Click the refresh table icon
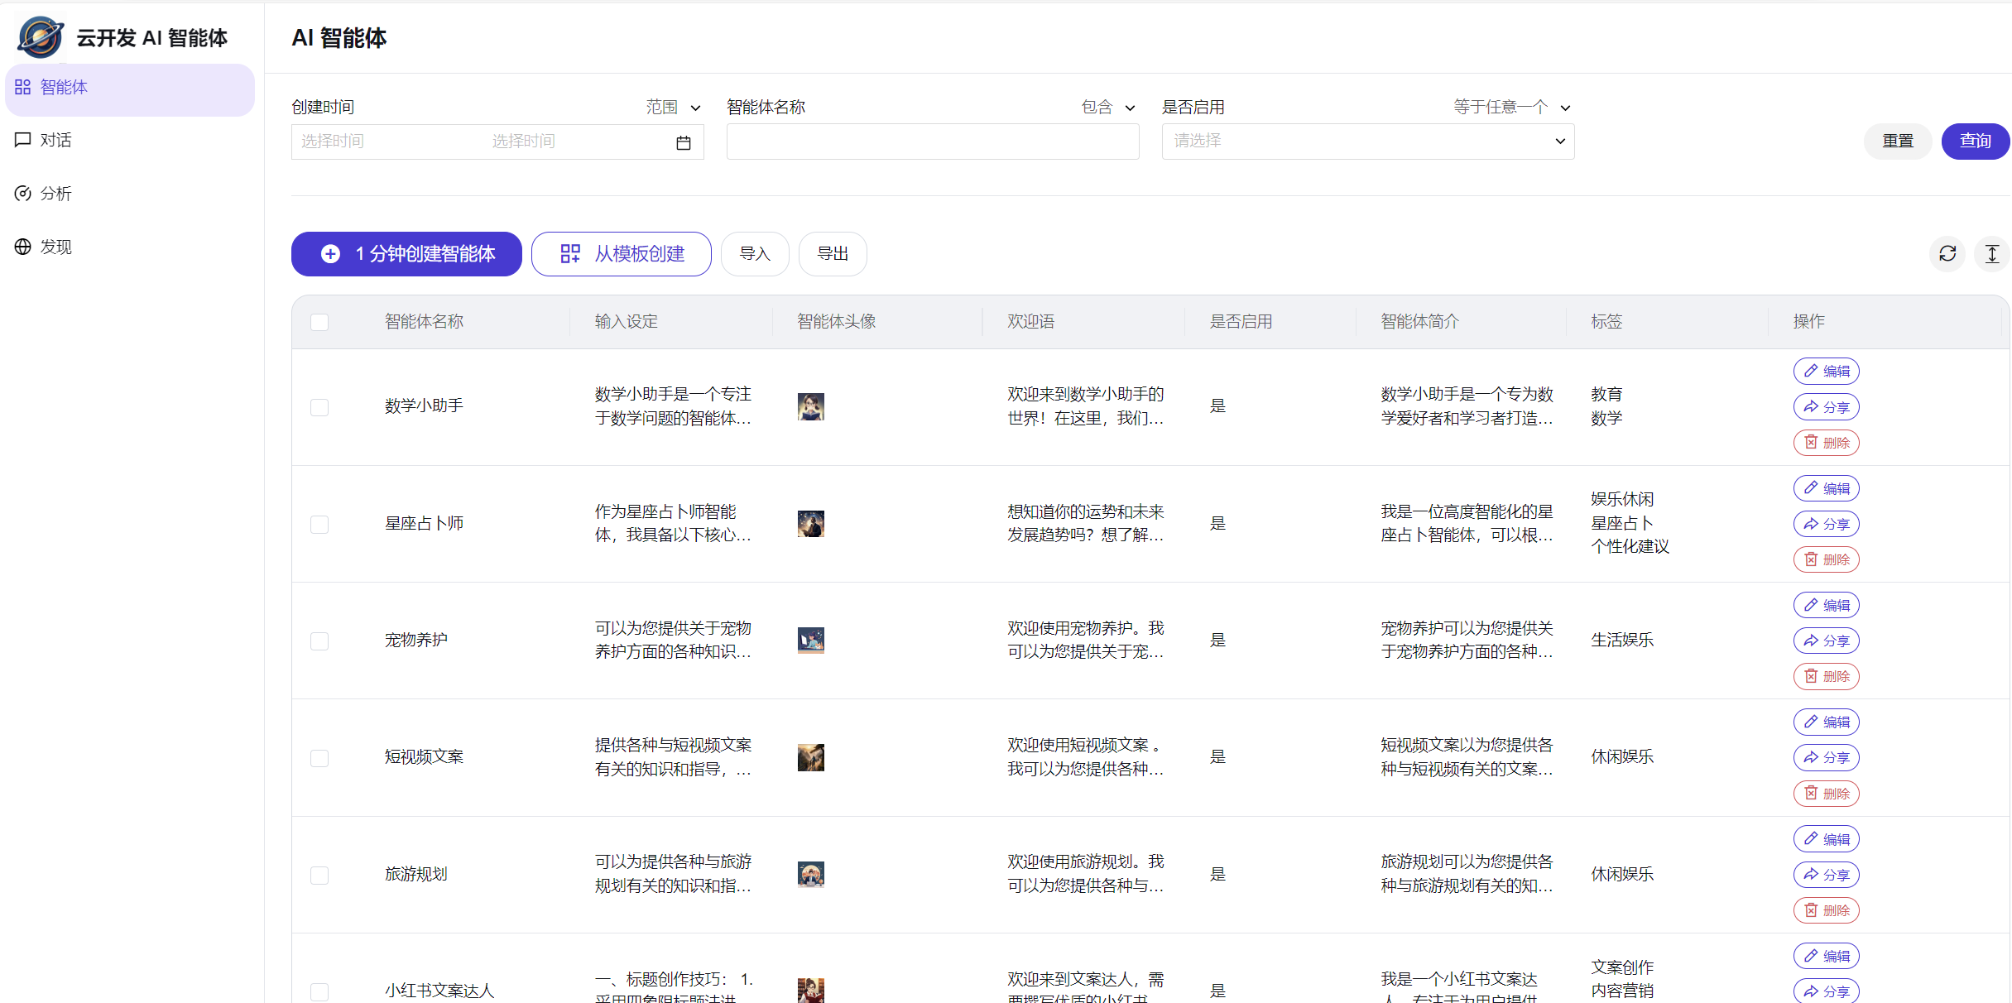The image size is (2012, 1003). [1947, 254]
